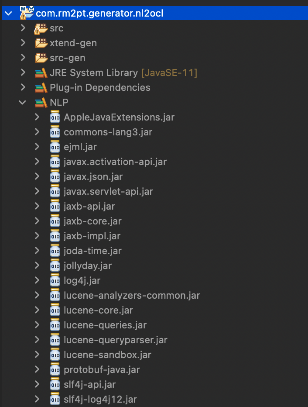Select the slf4j-log4j12.jar entry
The width and height of the screenshot is (308, 407).
tap(100, 400)
